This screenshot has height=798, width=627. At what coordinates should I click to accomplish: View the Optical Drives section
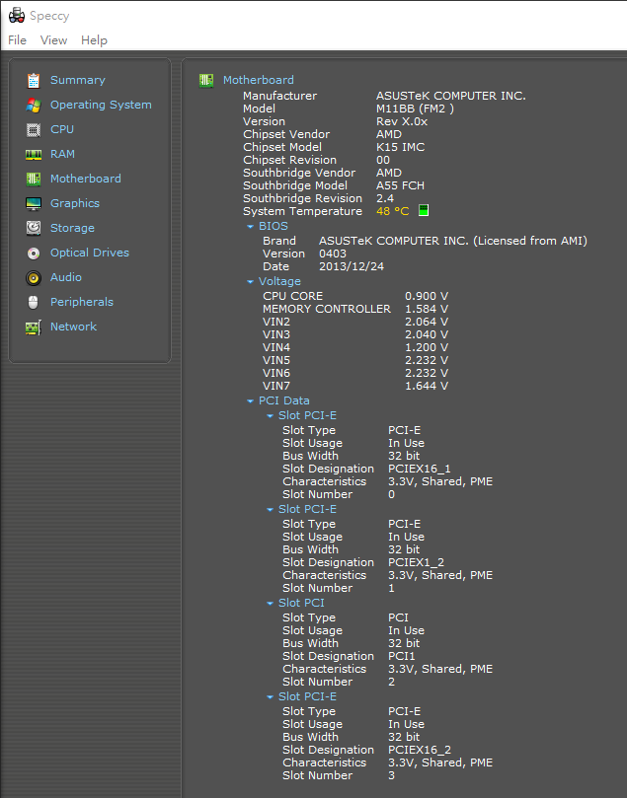point(90,253)
